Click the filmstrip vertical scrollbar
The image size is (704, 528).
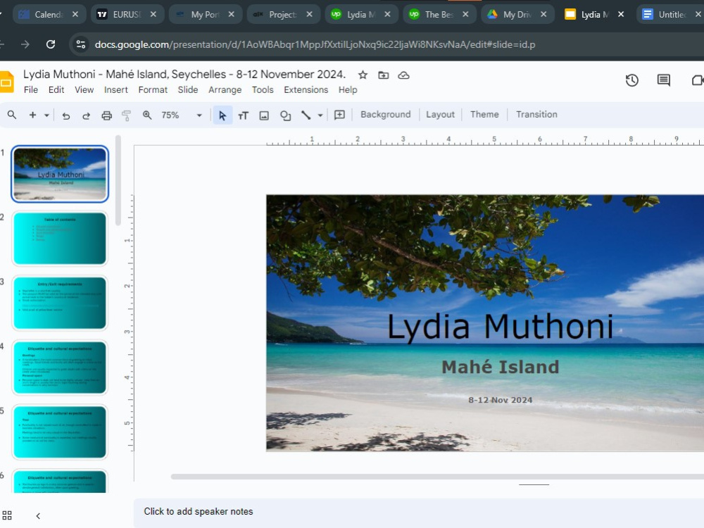click(118, 180)
